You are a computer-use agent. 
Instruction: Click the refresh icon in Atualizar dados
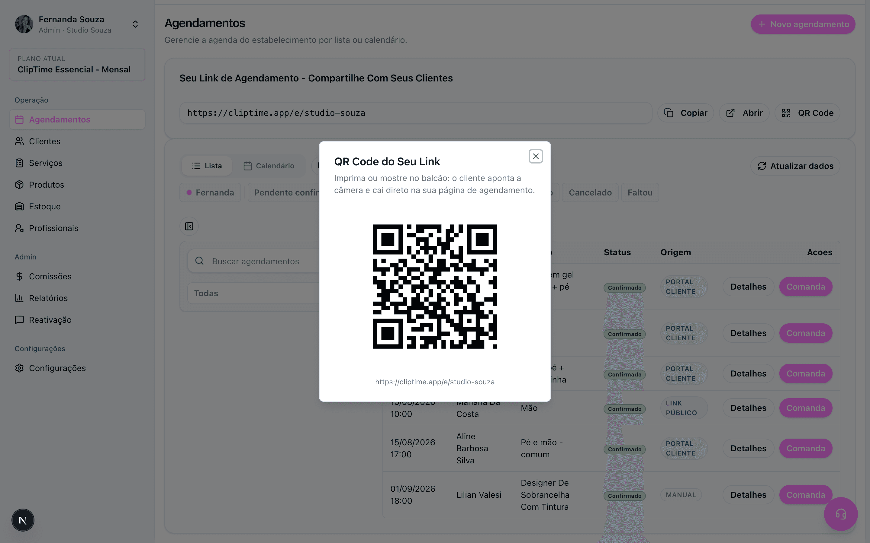[762, 166]
